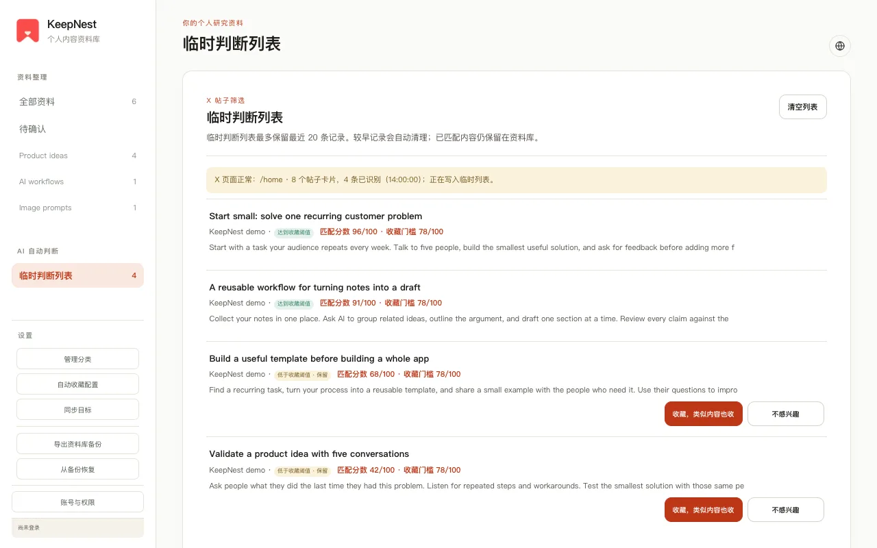Open post 'A reusable workflow for turning notes into a draft'
This screenshot has width=877, height=548.
click(x=314, y=287)
